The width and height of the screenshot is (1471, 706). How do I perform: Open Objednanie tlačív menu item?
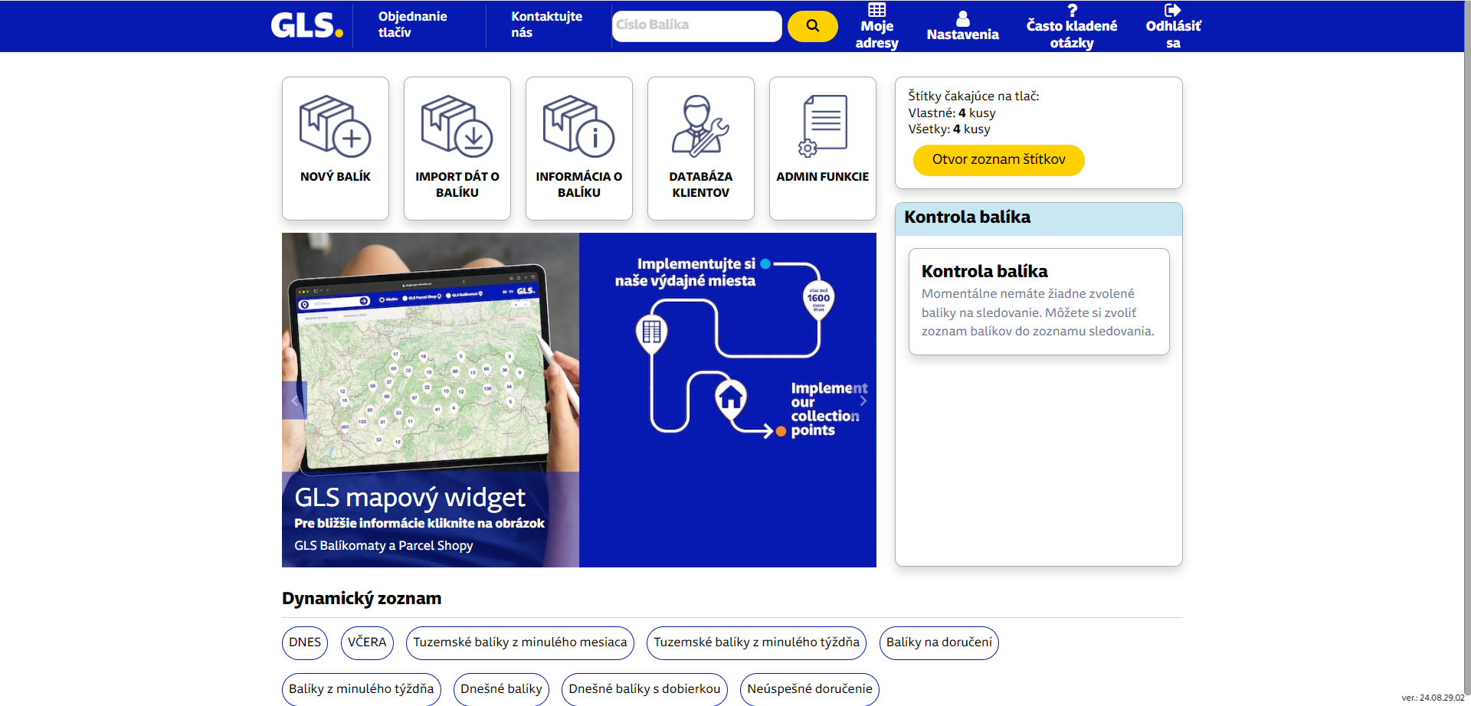(x=412, y=25)
